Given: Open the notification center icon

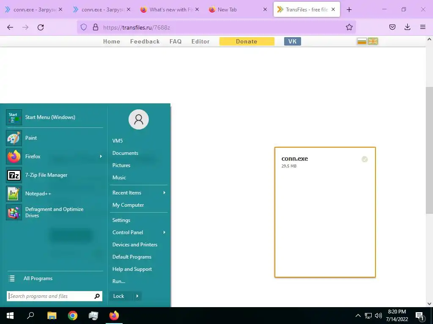Looking at the screenshot, I should tap(419, 316).
